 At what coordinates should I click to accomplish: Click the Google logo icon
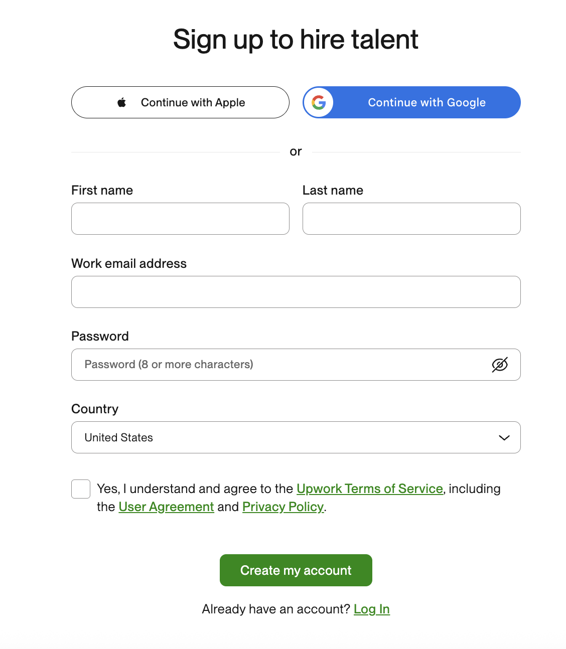pos(319,102)
